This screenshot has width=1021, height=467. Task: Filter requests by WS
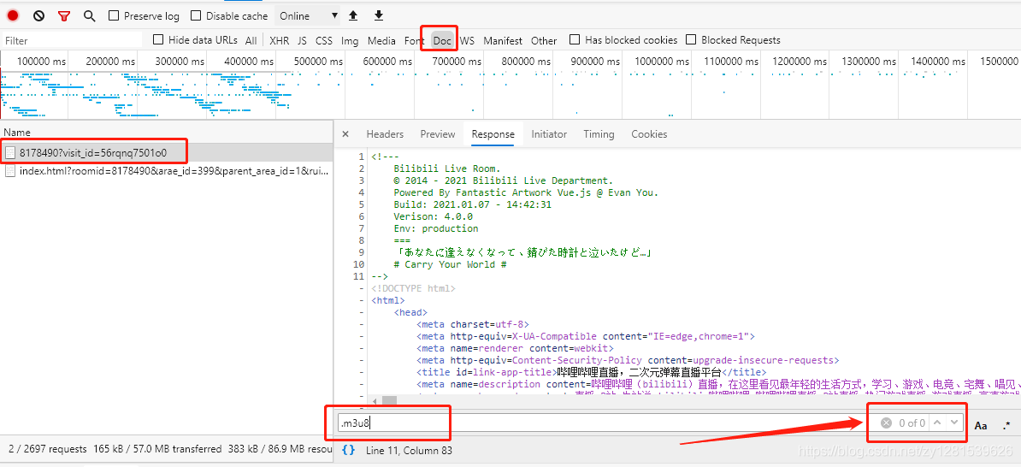point(468,40)
